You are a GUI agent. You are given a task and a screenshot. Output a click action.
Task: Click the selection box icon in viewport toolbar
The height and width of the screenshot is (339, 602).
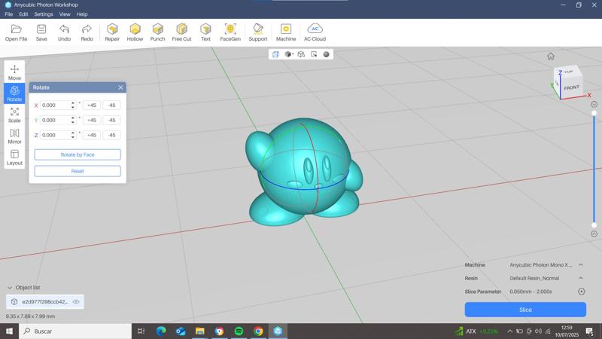(314, 54)
